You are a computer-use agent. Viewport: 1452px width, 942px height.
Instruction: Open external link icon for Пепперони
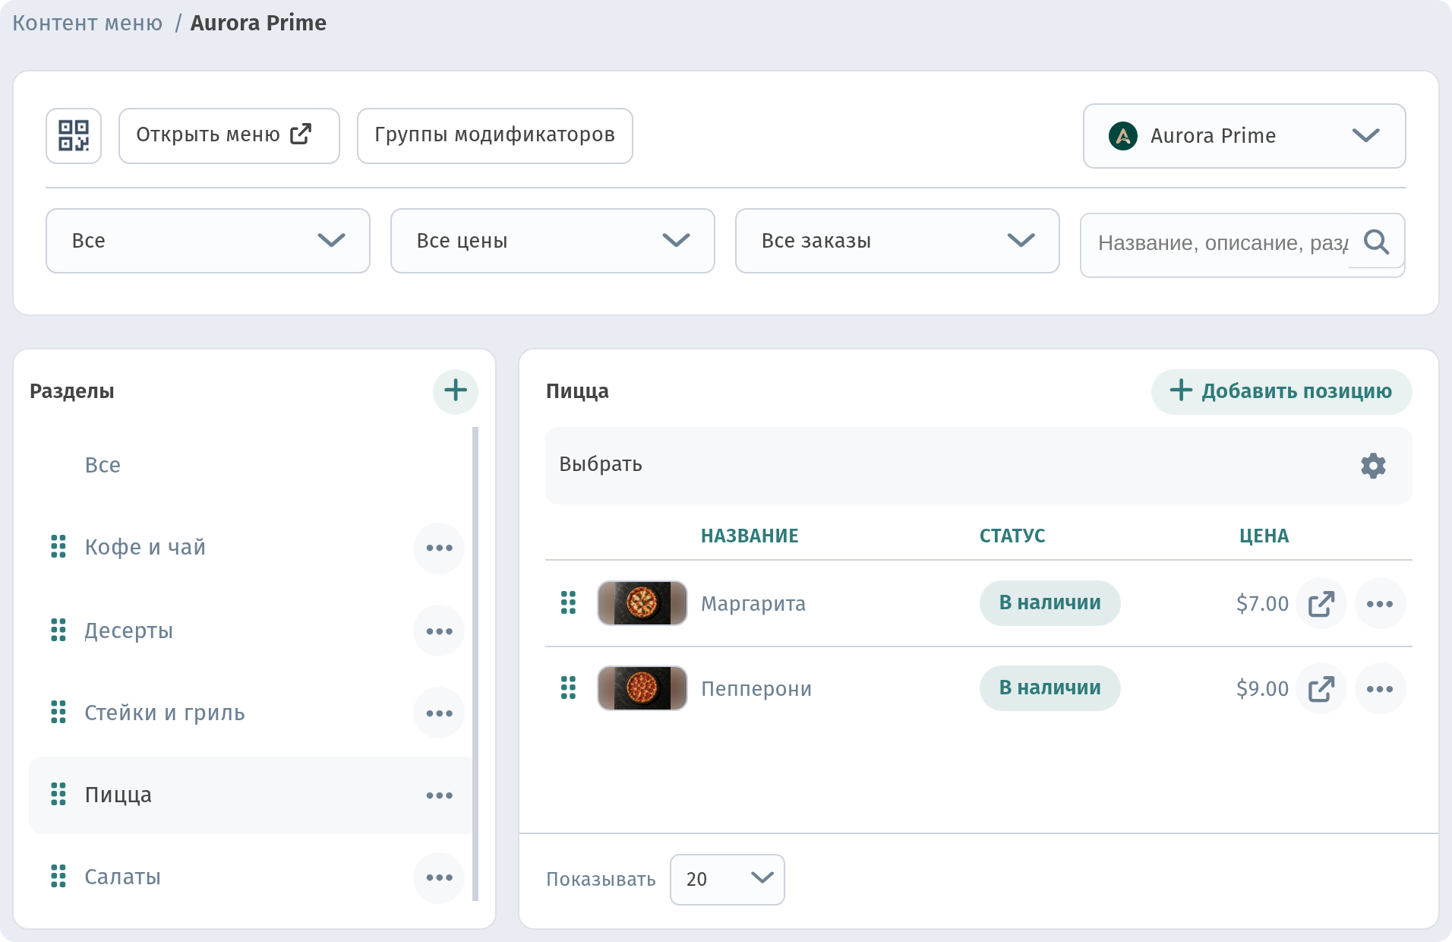point(1321,689)
